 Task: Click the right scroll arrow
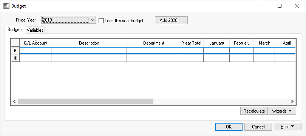coord(292,102)
